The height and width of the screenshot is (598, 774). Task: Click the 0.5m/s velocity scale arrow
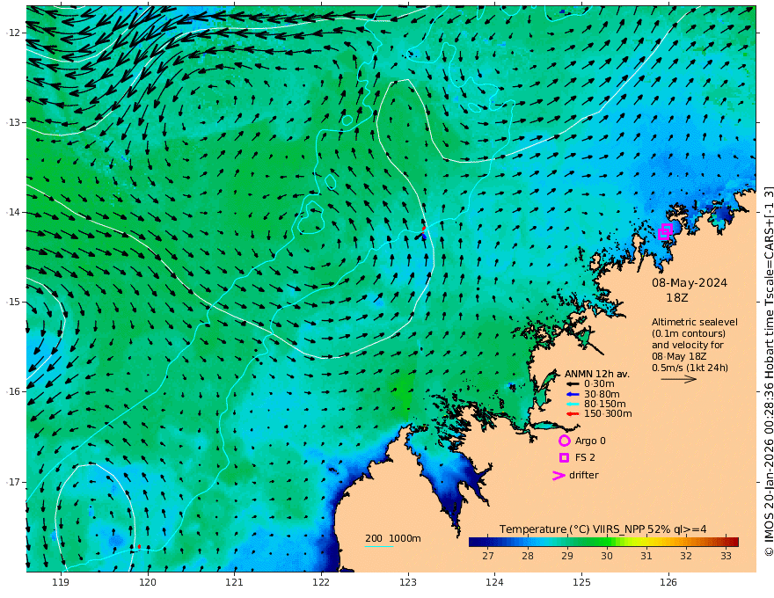tap(679, 379)
